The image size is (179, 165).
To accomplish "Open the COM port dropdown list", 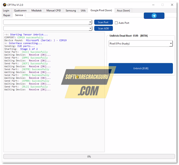I will point(90,22).
